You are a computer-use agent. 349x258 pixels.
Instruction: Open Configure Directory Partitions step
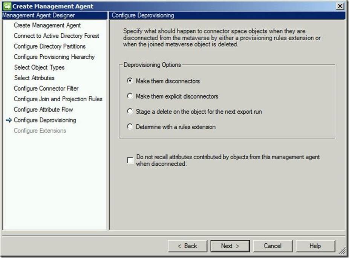coord(50,46)
